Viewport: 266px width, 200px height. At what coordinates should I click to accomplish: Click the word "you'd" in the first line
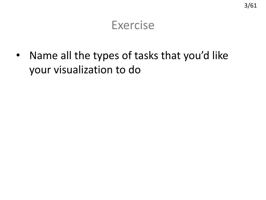point(196,56)
